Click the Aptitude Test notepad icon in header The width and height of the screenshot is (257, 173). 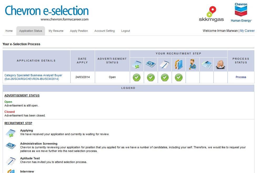pyautogui.click(x=165, y=64)
